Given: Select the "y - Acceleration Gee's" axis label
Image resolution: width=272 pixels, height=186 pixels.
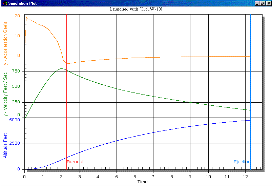Looking at the screenshot, I should click(5, 43).
